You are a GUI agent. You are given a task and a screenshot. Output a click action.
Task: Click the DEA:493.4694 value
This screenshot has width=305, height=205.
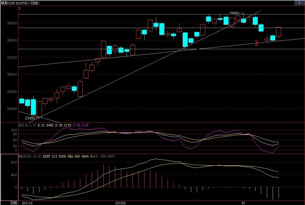[78, 156]
